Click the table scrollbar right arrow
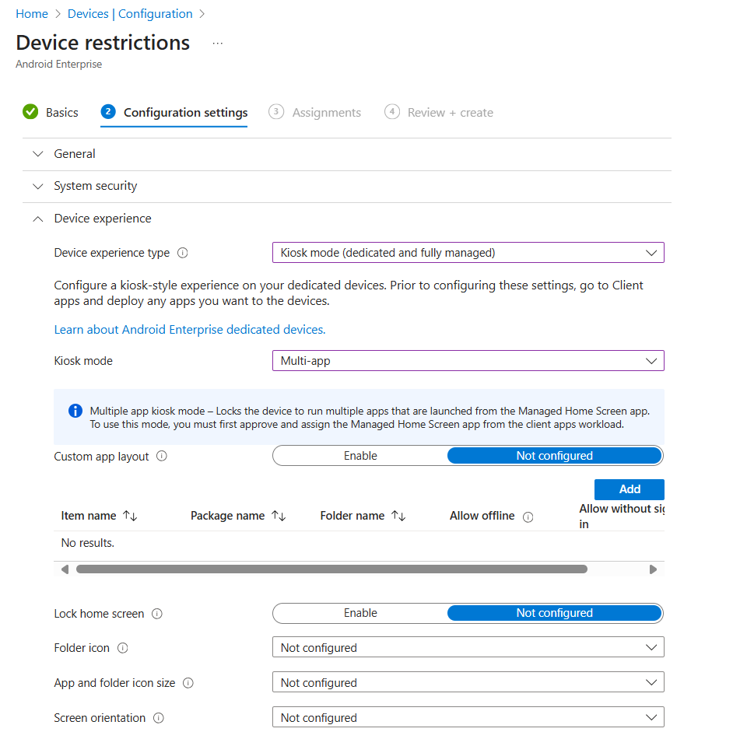Image resolution: width=733 pixels, height=732 pixels. (653, 569)
